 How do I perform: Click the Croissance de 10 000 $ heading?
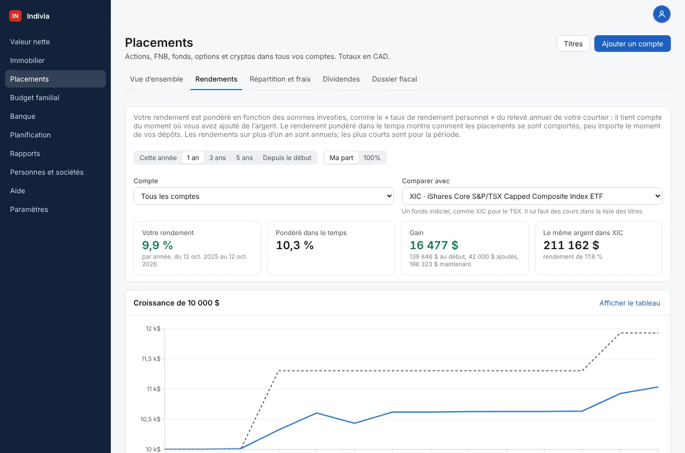[x=176, y=303]
